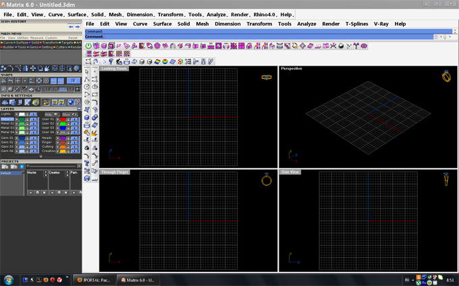
Task: Click the rainbow surface analysis icon
Action: 157,62
